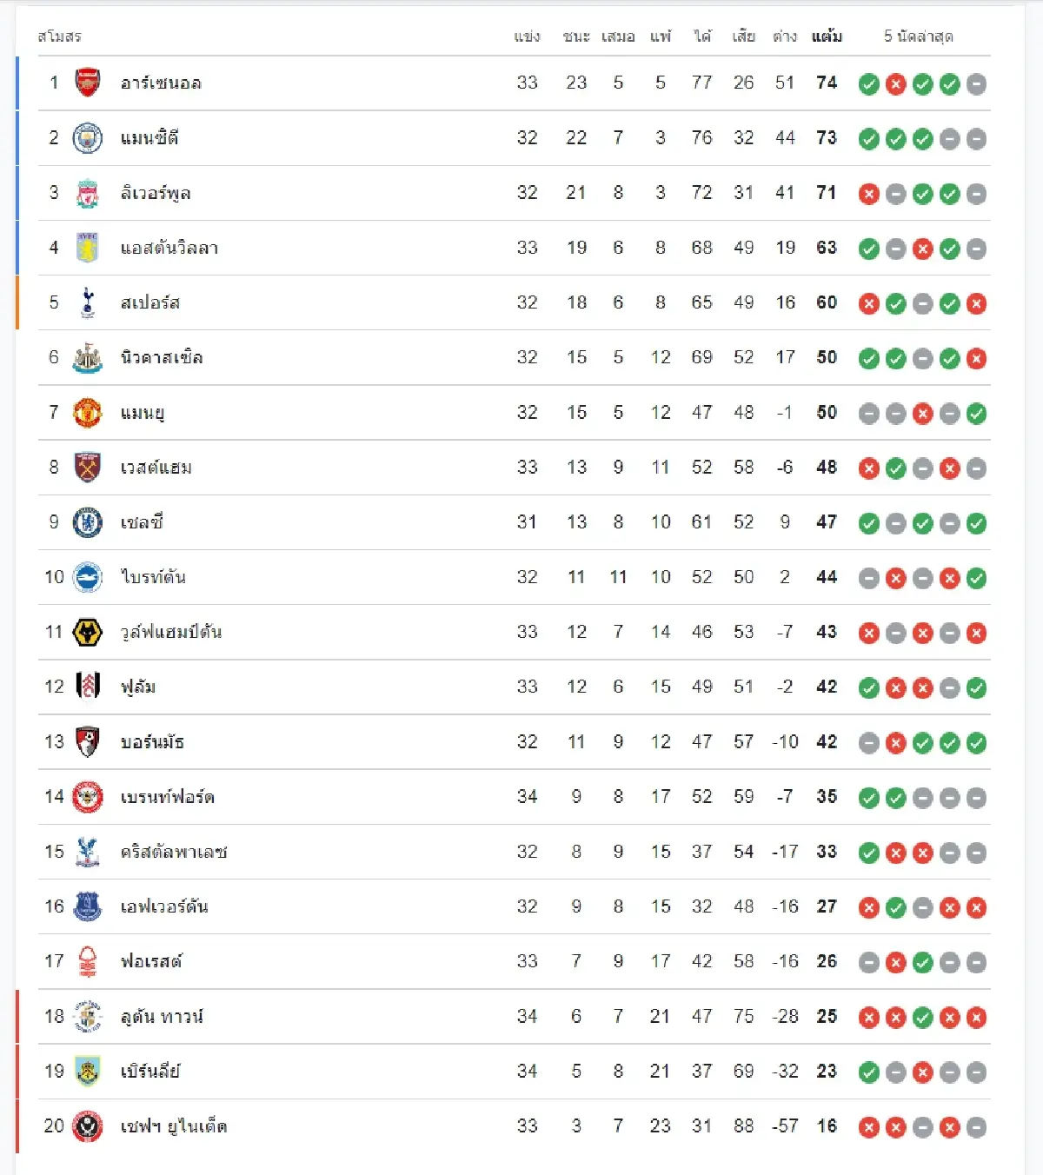Click the แต้ม points column header
This screenshot has height=1175, width=1043.
point(827,36)
